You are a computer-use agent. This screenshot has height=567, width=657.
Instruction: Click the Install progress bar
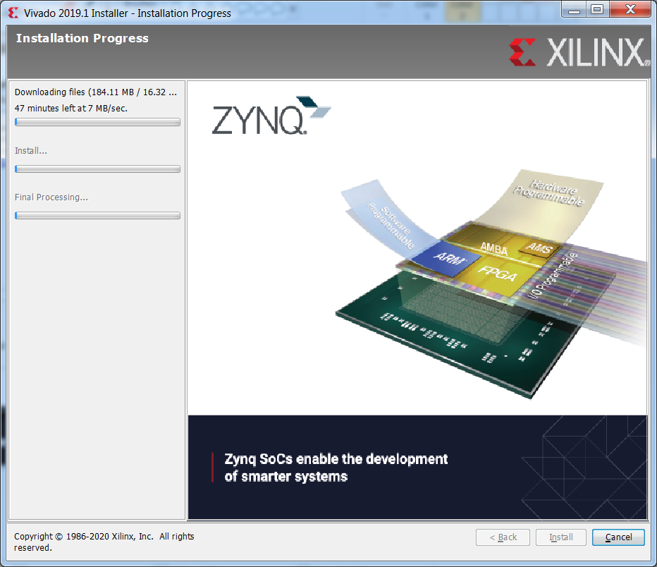pyautogui.click(x=97, y=169)
